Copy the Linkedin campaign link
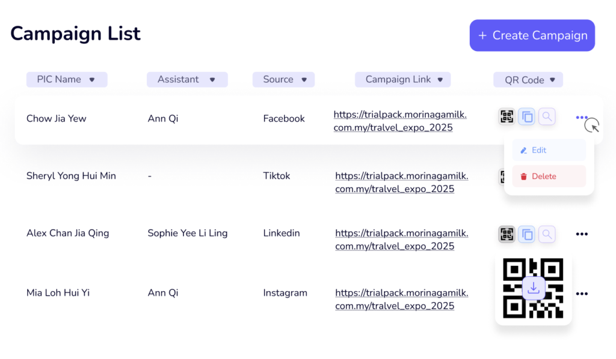This screenshot has width=616, height=359. 526,234
